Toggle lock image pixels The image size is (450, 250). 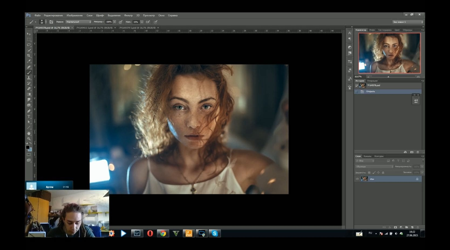(x=374, y=173)
